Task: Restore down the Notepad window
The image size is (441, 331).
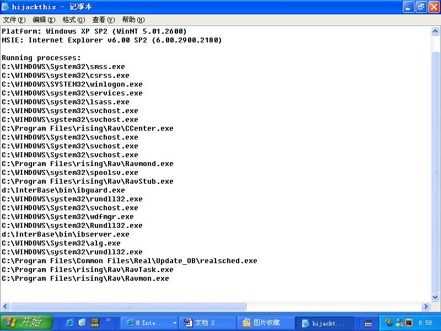Action: point(421,7)
